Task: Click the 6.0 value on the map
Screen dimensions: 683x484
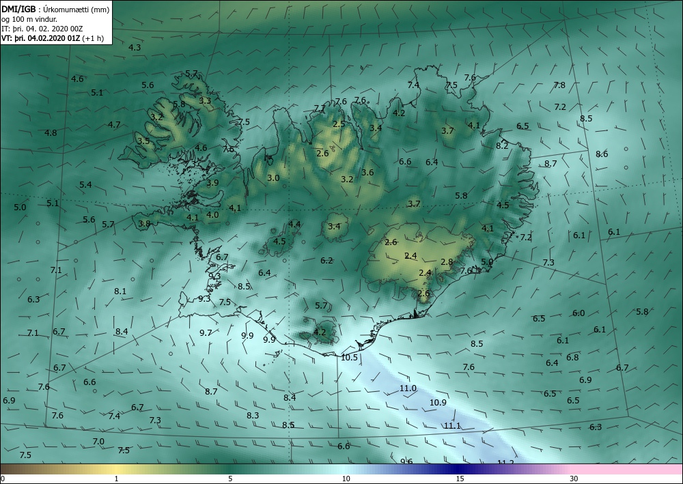Action: pos(579,313)
